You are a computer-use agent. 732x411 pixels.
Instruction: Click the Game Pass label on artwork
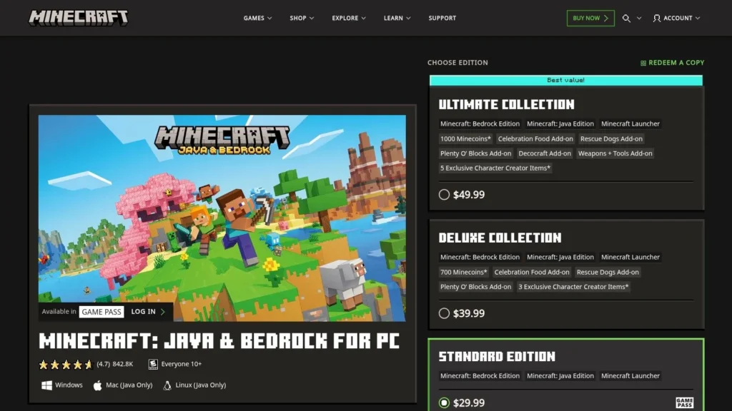[102, 312]
